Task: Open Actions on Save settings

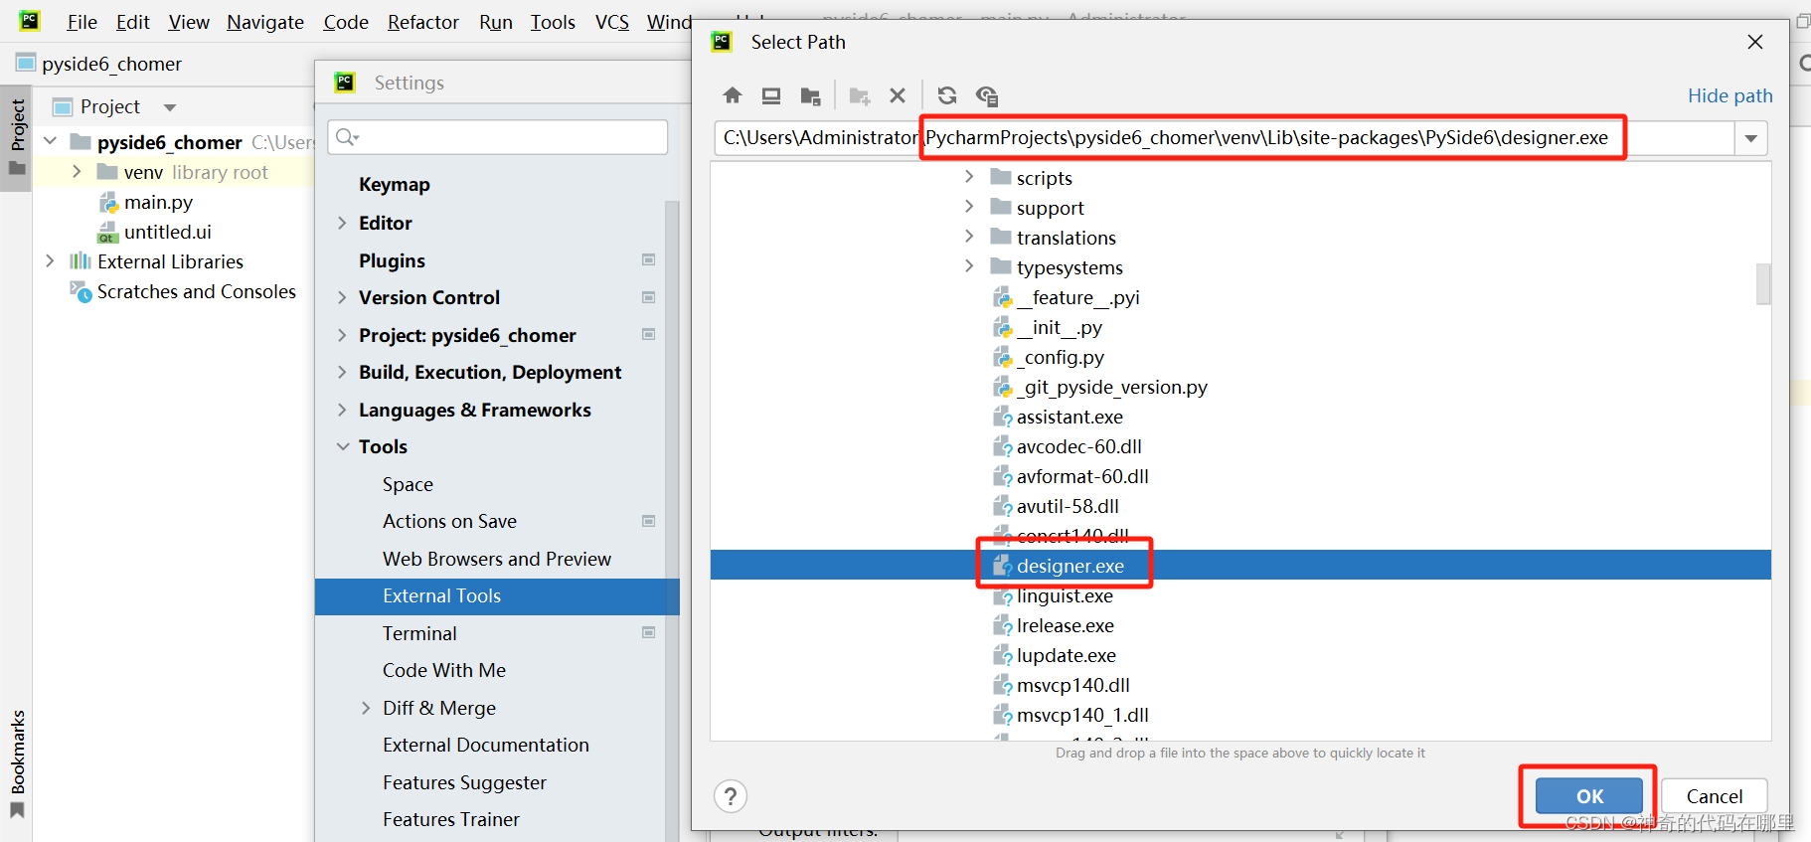Action: 449,521
